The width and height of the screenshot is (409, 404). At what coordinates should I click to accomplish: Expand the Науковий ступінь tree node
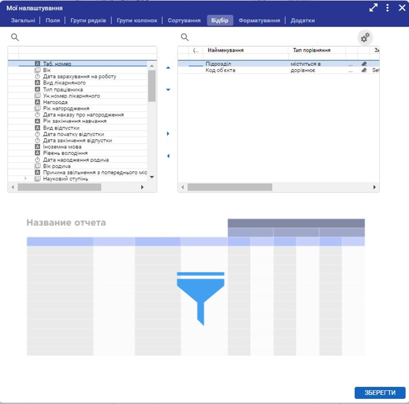coord(26,179)
